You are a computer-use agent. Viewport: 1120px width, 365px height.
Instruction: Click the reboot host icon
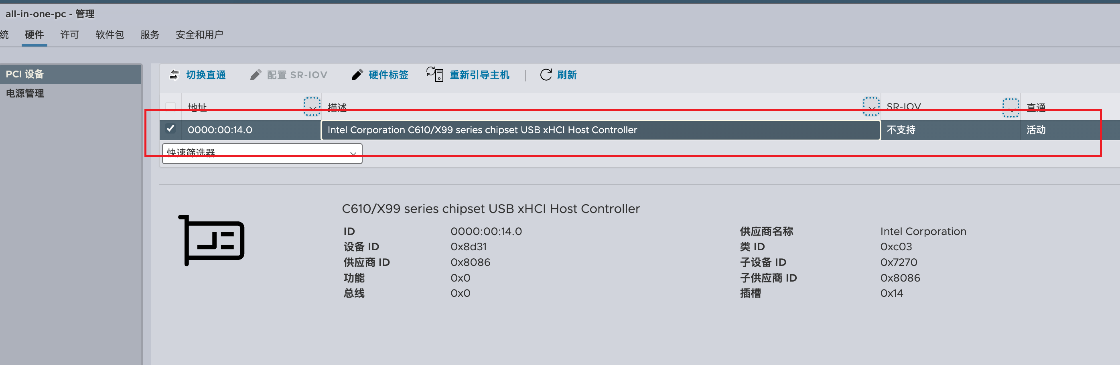point(435,74)
